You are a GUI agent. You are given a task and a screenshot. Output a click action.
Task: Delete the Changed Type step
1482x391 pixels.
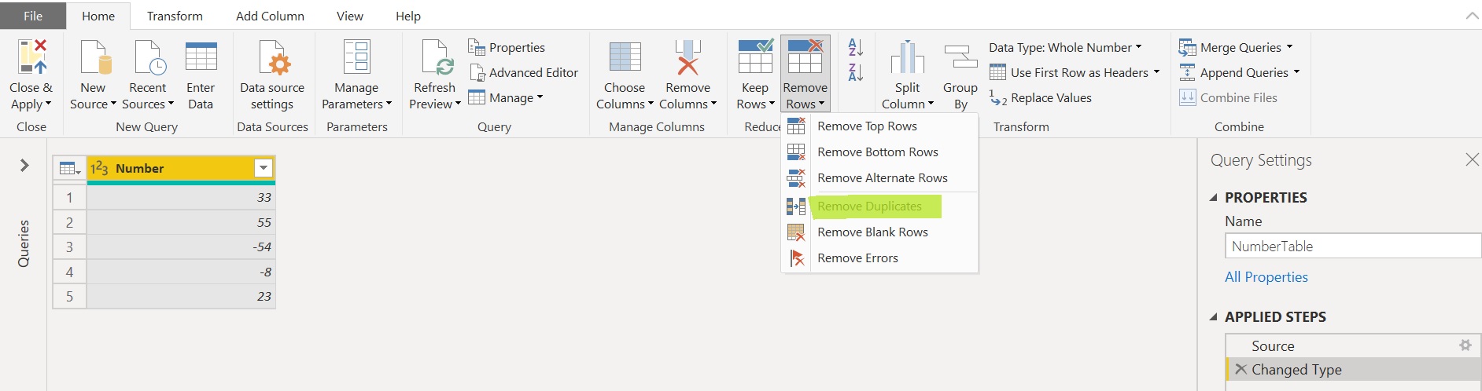[x=1241, y=369]
